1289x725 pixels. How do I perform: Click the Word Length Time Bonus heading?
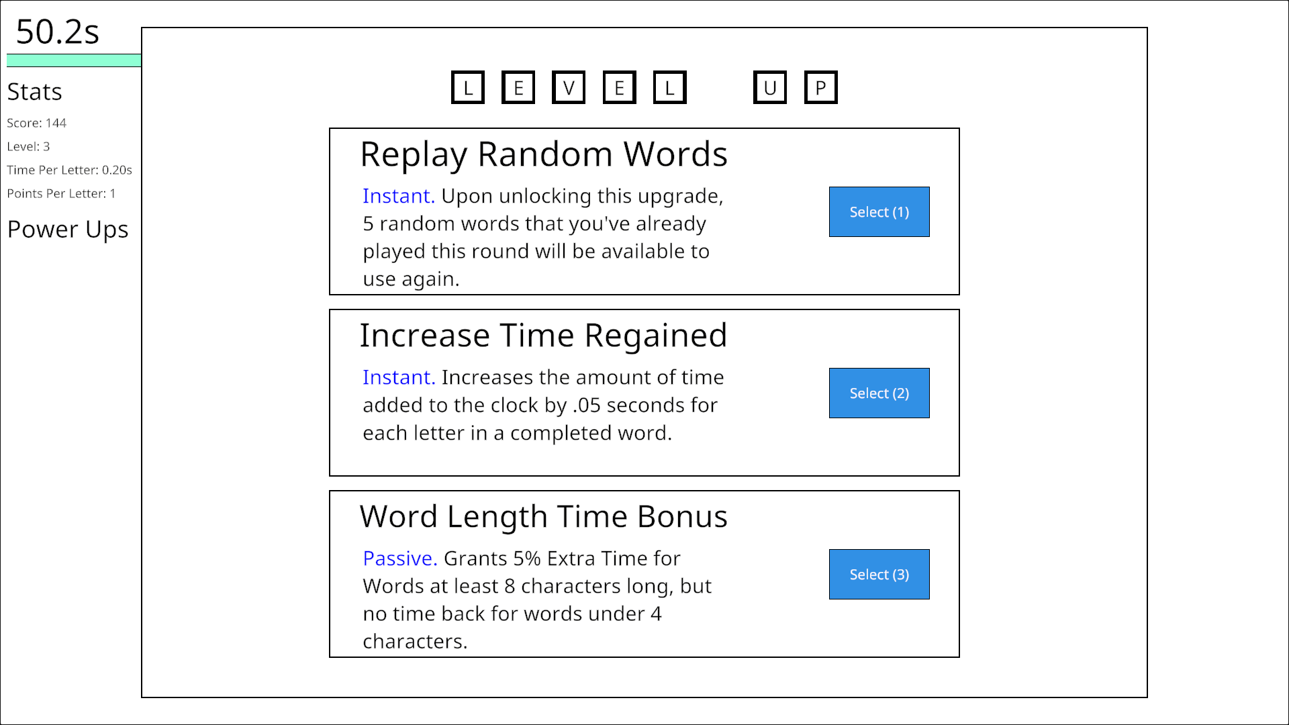pyautogui.click(x=543, y=517)
